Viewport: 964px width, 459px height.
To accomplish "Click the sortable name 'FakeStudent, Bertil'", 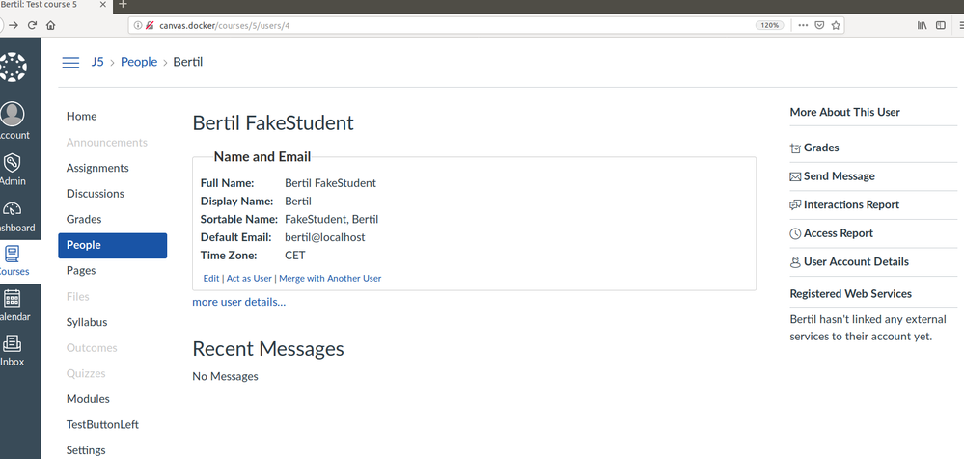I will tap(331, 219).
